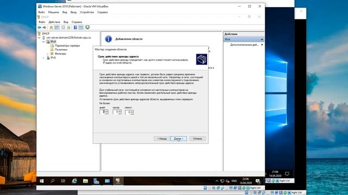348x195 pixels.
Task: Click the network icon in the VM system tray
Action: 222,181
